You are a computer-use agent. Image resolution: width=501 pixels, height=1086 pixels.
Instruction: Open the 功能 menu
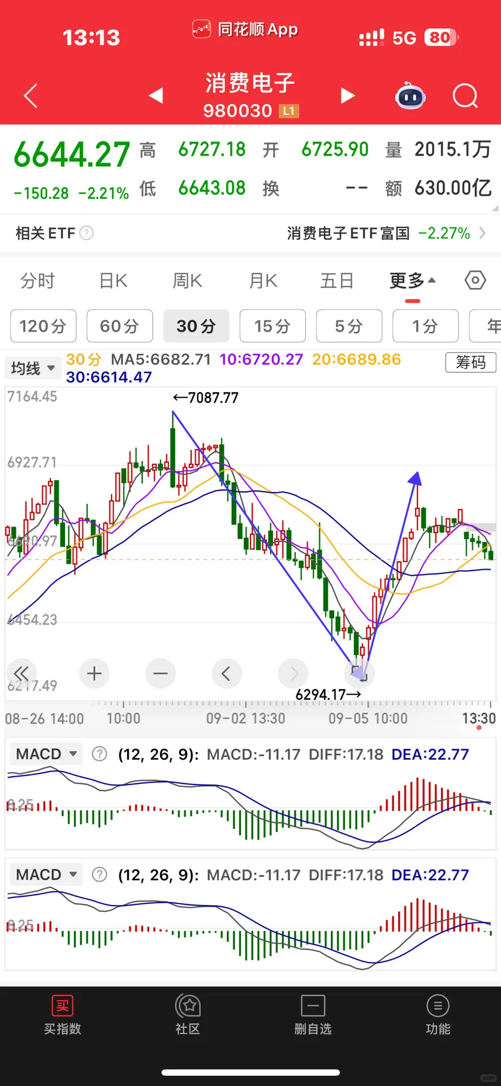[x=438, y=1015]
